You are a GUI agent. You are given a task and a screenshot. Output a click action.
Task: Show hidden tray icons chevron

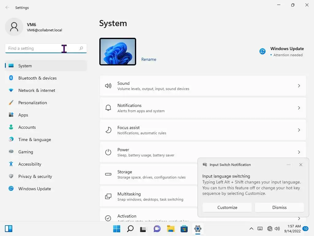[x=251, y=229]
